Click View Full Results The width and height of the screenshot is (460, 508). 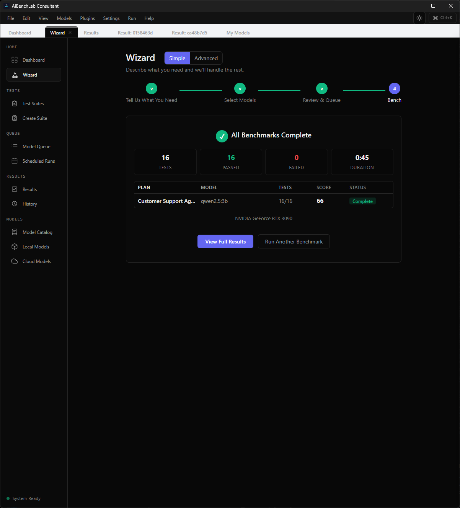pos(225,241)
